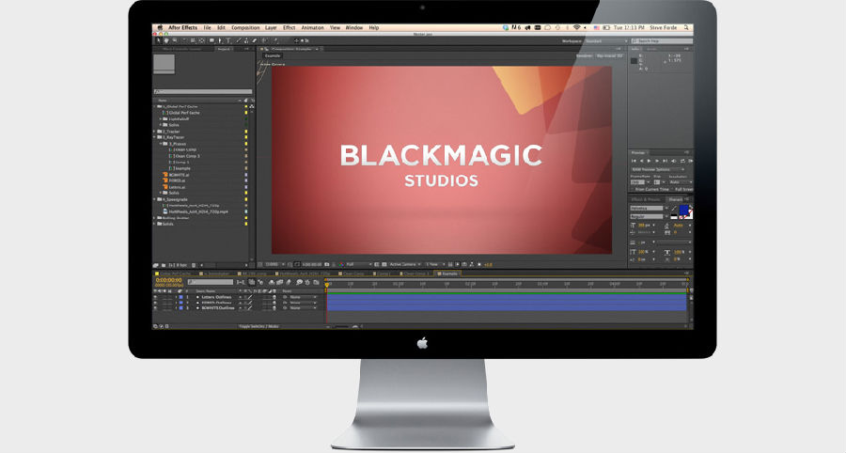Click the Apple menu icon

click(159, 28)
